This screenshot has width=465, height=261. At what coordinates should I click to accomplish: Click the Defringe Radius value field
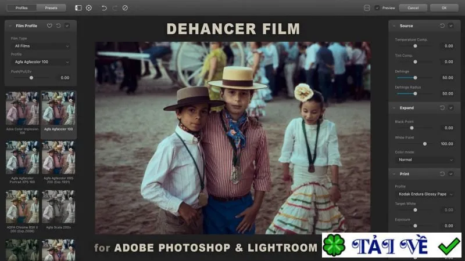pyautogui.click(x=448, y=93)
